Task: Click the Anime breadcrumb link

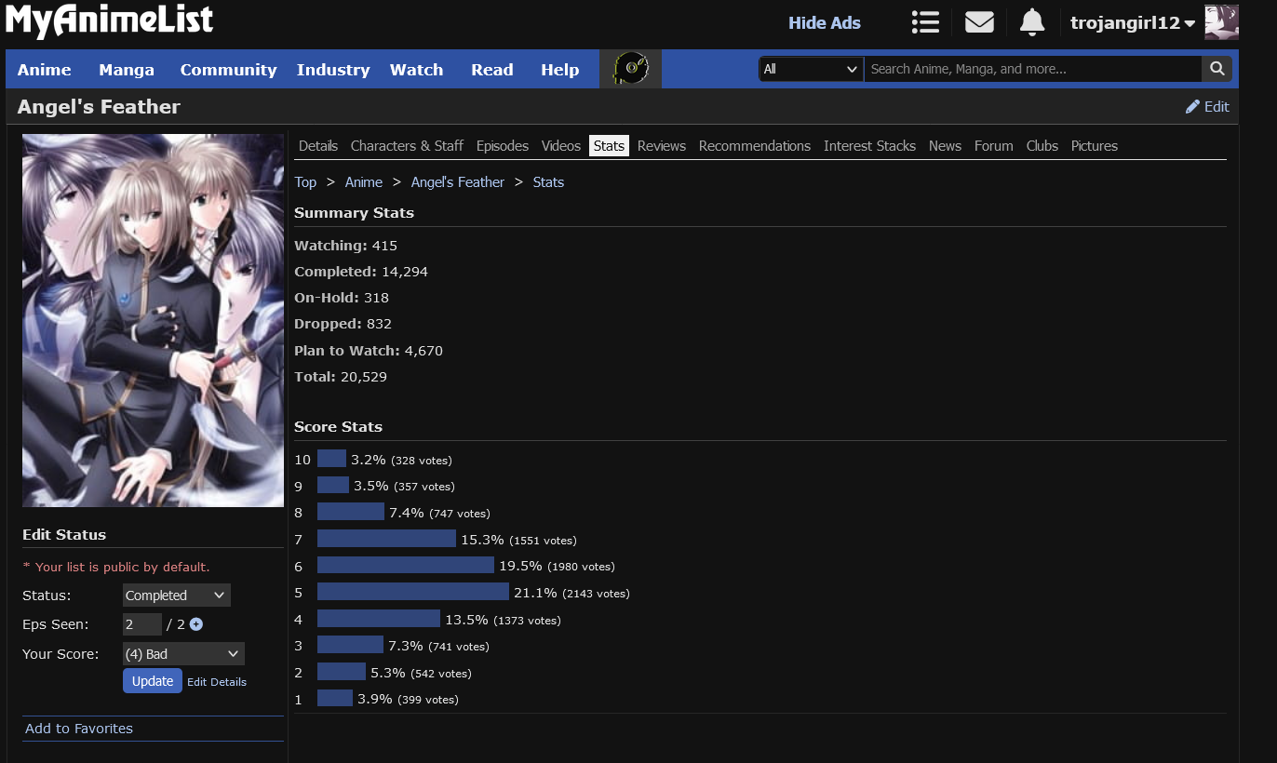Action: coord(364,182)
